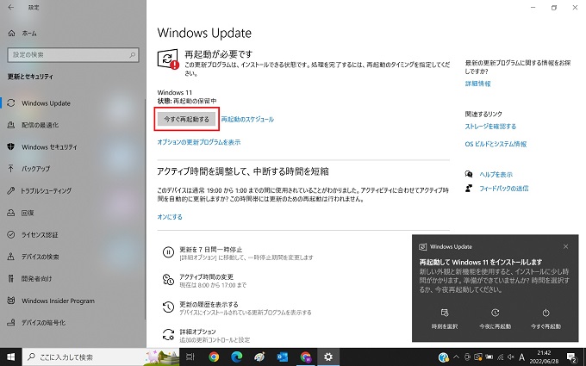Open Outlook from the taskbar
This screenshot has width=586, height=366.
tap(283, 357)
